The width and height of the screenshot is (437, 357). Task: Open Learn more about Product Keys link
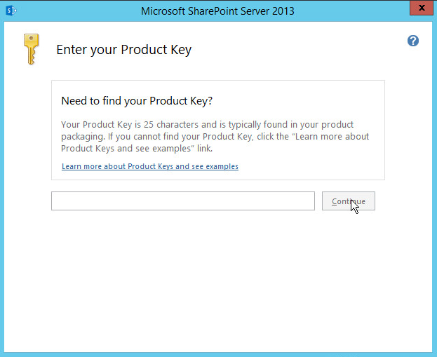[x=150, y=167]
